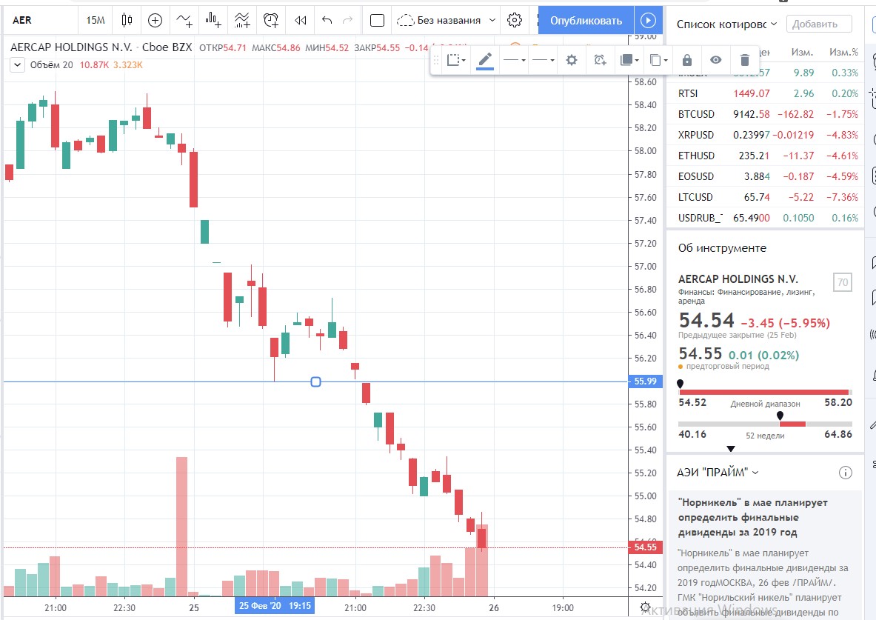Click the play button next to Опубликовать

click(x=648, y=21)
